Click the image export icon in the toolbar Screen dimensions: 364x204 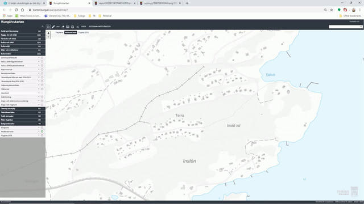coord(68,27)
